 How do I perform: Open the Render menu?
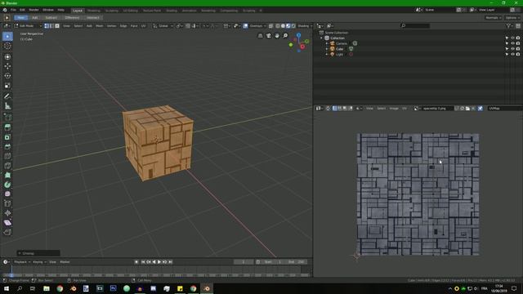[x=34, y=10]
